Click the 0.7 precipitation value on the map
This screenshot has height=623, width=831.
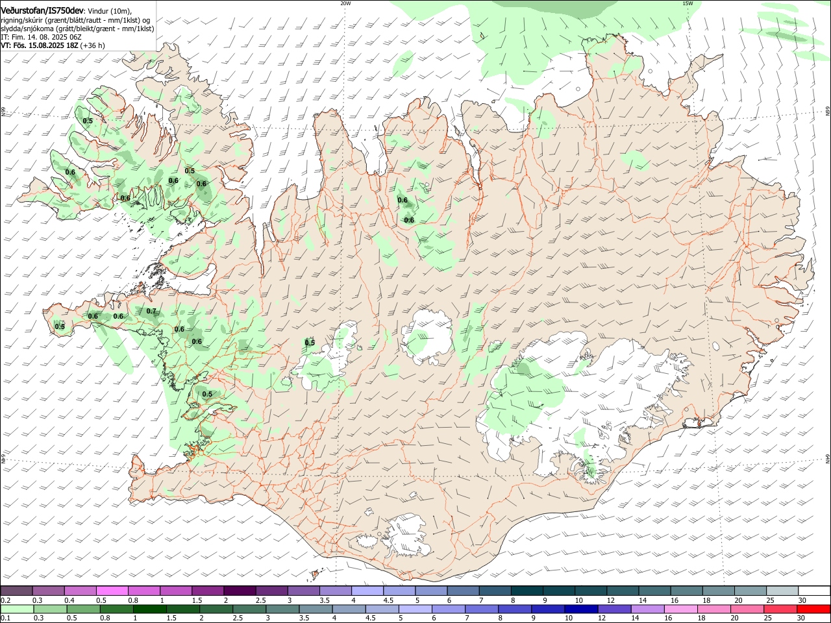pyautogui.click(x=151, y=311)
